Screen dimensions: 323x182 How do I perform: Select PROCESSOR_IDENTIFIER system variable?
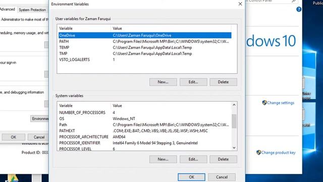coord(145,143)
